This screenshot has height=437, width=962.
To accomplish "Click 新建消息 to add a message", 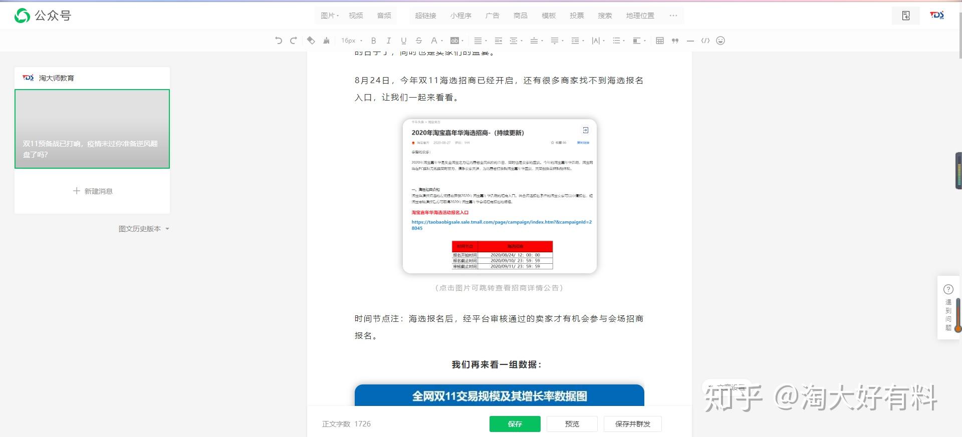I will point(93,191).
